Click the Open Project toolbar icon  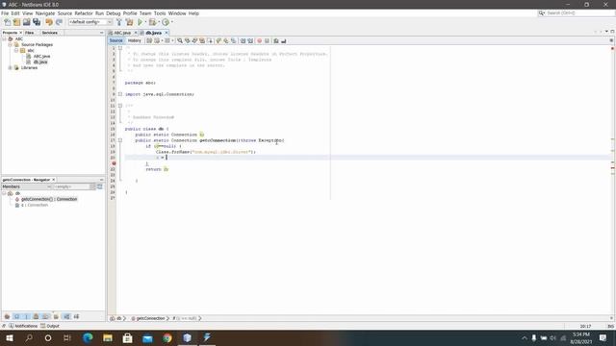tap(26, 22)
